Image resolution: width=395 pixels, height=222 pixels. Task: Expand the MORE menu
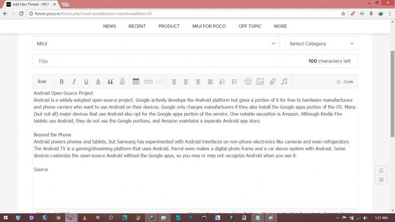280,26
